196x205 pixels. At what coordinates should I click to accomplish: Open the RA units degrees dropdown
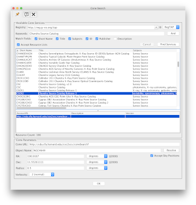click(97, 156)
